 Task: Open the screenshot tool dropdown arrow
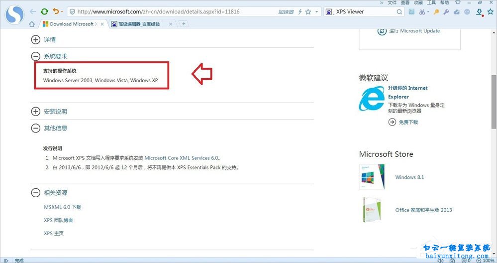point(428,12)
